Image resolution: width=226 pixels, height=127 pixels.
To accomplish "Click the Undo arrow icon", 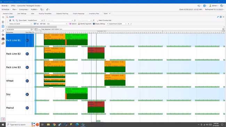I will click(x=41, y=9).
